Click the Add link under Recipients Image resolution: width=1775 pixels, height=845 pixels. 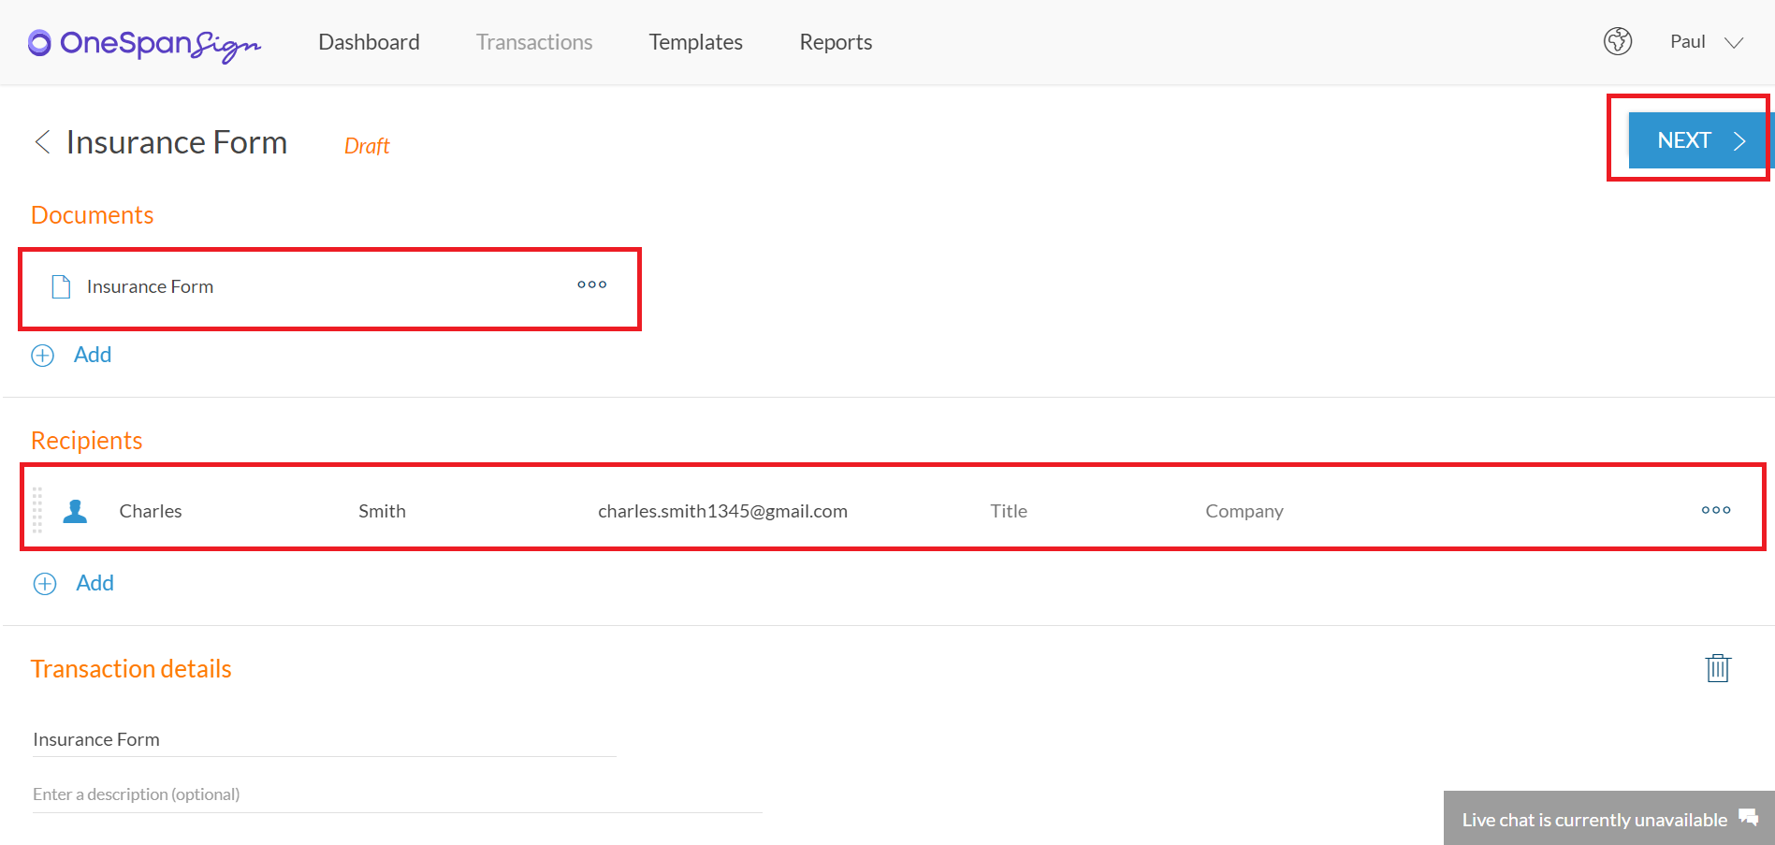pyautogui.click(x=94, y=582)
